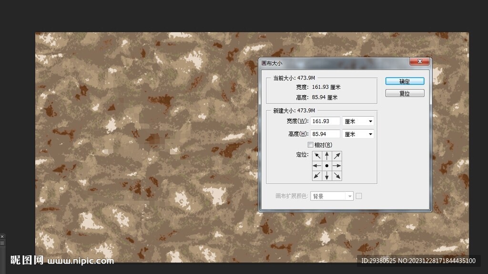Click the panel menu icon at left edge
This screenshot has height=274, width=488.
point(2,243)
